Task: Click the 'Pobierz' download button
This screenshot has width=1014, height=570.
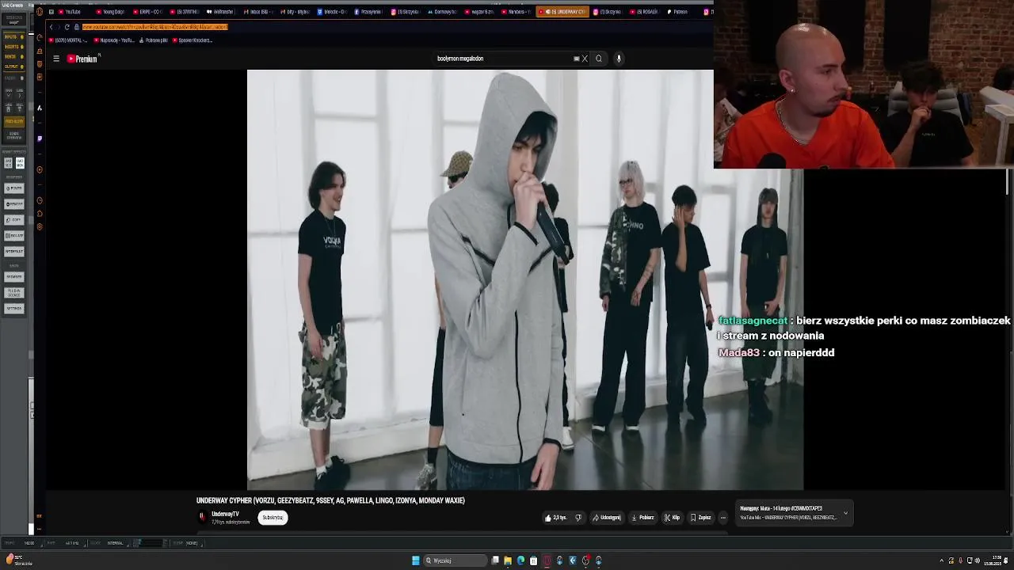Action: pyautogui.click(x=642, y=518)
